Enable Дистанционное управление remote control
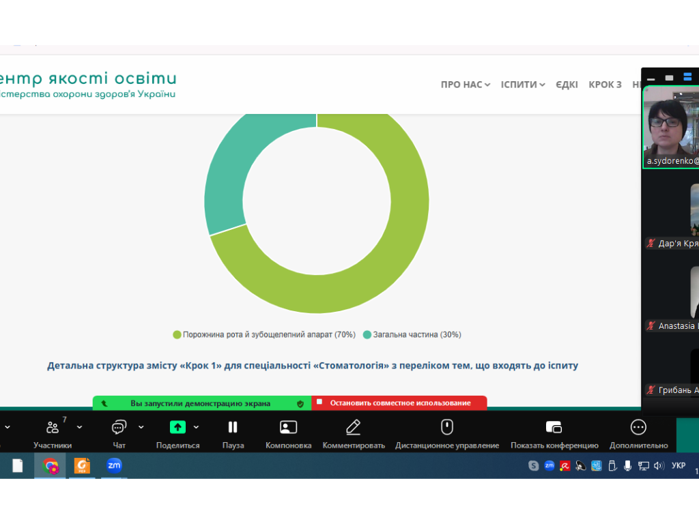The width and height of the screenshot is (699, 524). tap(447, 428)
